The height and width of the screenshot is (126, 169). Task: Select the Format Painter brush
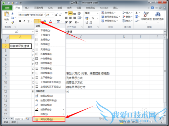coord(13,22)
